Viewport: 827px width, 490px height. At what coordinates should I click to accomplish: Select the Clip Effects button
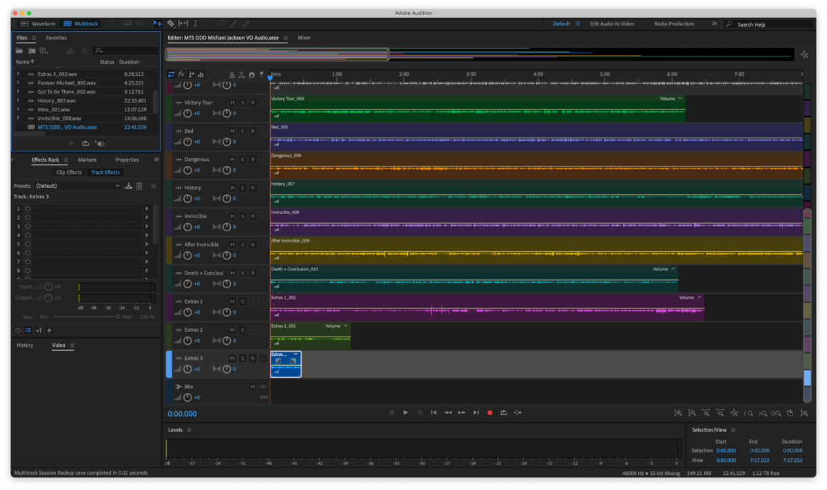pos(69,173)
